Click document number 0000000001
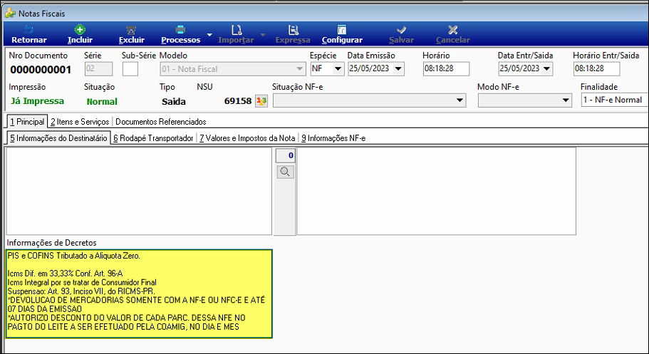 41,70
